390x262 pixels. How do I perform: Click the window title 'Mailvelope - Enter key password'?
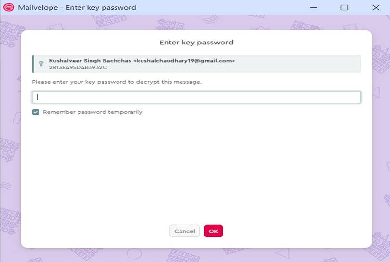77,7
